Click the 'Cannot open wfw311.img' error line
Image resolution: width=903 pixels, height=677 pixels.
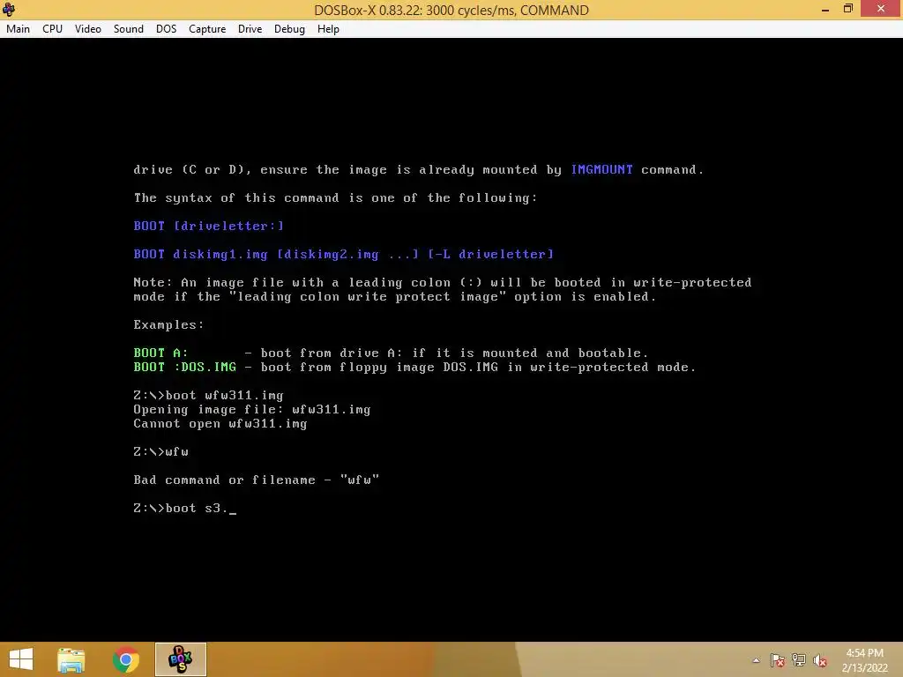(x=220, y=424)
